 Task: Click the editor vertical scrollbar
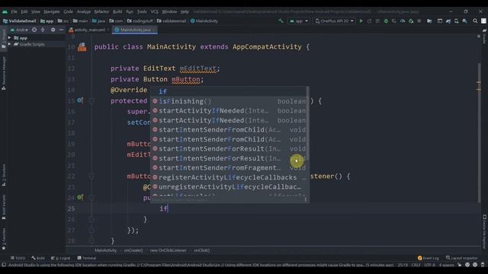point(479,134)
